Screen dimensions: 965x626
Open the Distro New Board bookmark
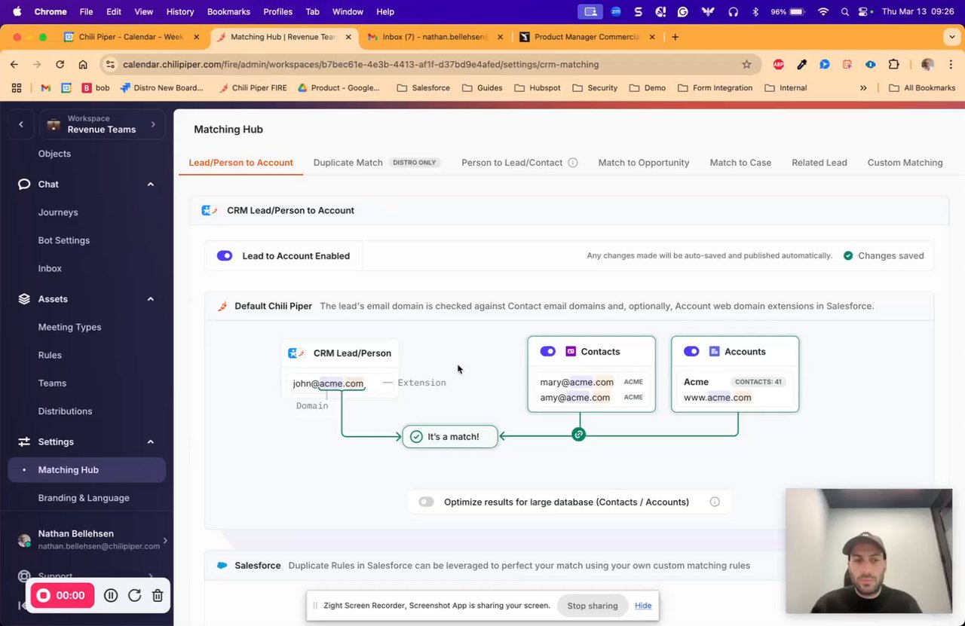point(161,88)
